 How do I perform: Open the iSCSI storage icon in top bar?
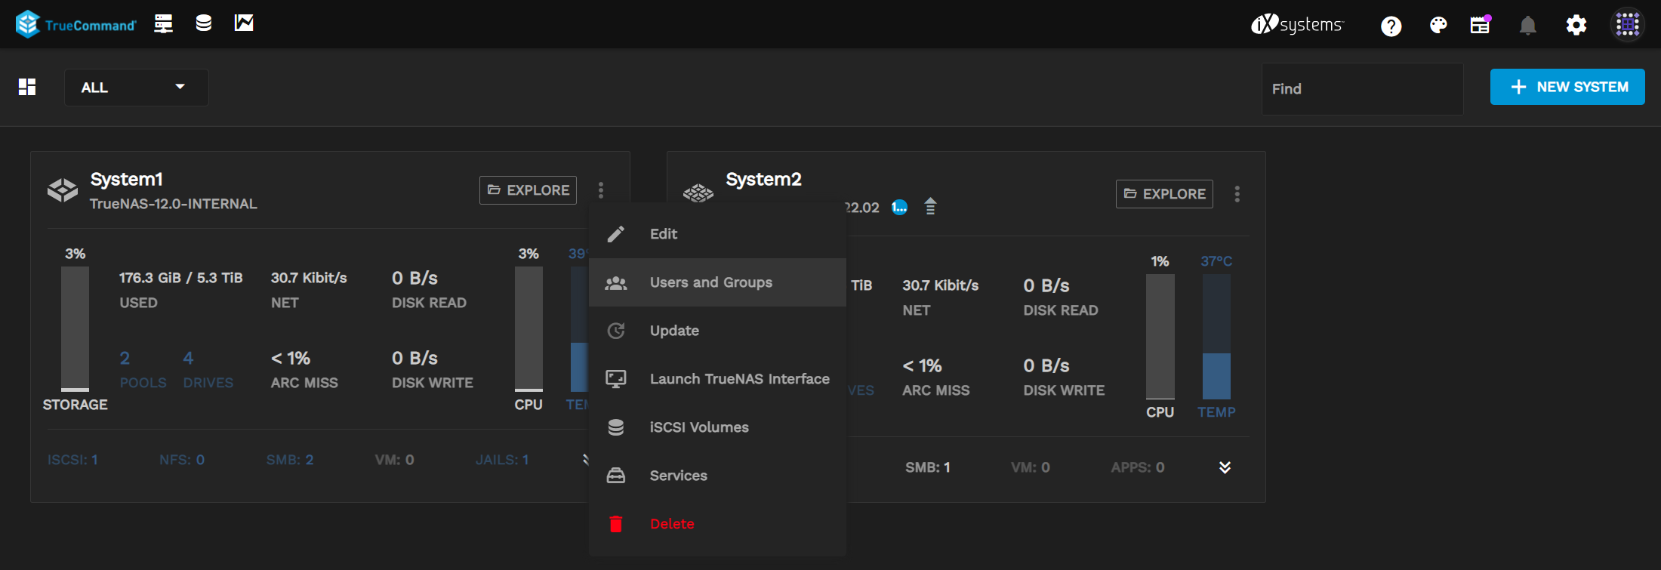(203, 24)
